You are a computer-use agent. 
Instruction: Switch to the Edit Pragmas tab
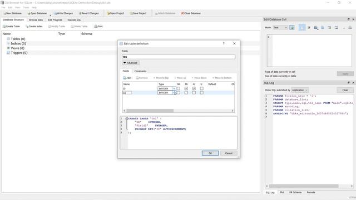tap(55, 20)
